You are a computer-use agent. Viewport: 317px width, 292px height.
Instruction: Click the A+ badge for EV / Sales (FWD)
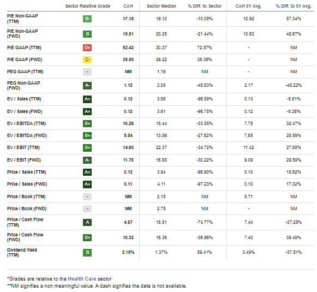click(x=87, y=111)
